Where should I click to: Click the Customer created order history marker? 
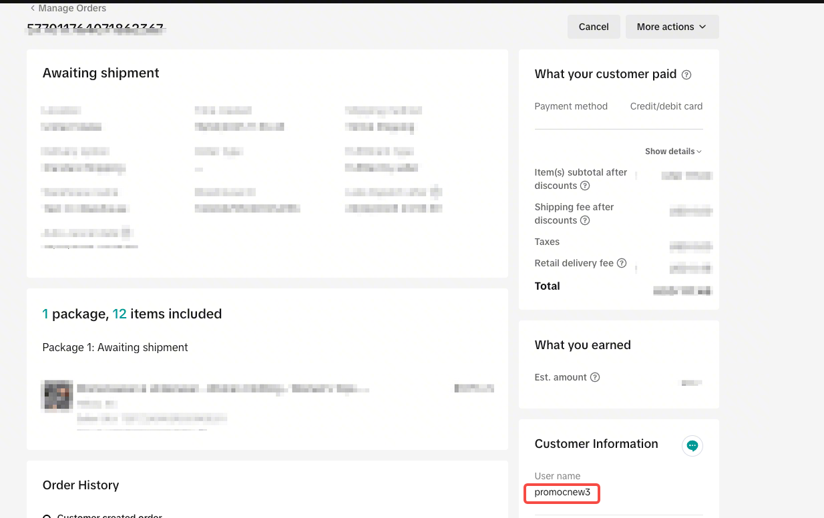pos(47,515)
